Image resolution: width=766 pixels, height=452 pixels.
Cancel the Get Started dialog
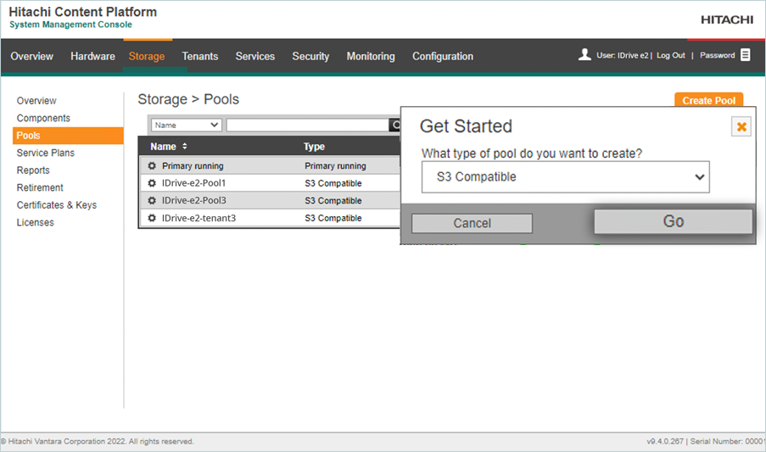pos(472,223)
